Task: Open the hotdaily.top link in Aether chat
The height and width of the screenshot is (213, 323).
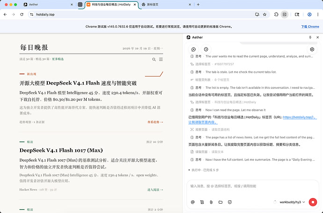Action: pyautogui.click(x=299, y=117)
